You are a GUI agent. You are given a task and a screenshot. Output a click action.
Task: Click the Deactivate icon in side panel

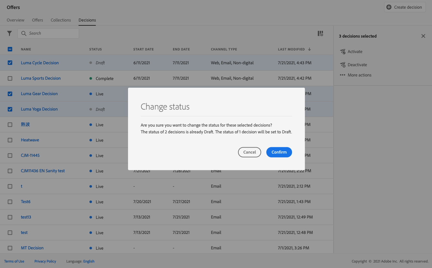343,65
